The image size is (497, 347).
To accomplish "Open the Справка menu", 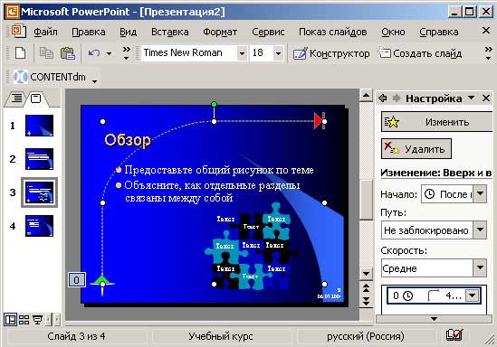I will point(439,32).
